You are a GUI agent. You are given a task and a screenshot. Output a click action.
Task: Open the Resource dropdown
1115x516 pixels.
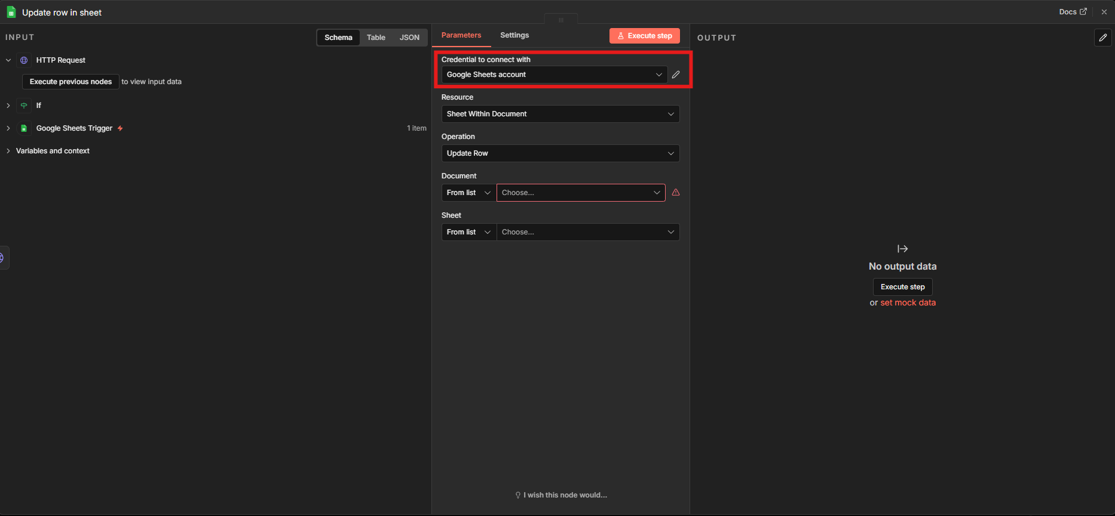click(x=560, y=114)
